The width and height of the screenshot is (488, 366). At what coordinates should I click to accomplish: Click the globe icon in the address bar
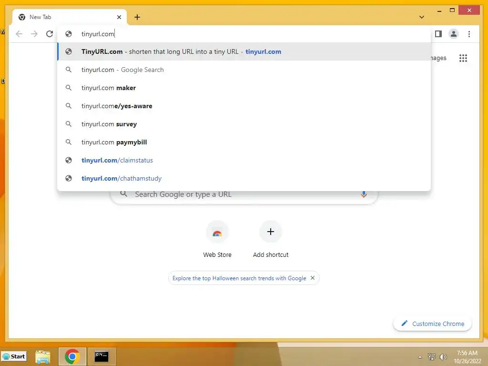pyautogui.click(x=69, y=34)
